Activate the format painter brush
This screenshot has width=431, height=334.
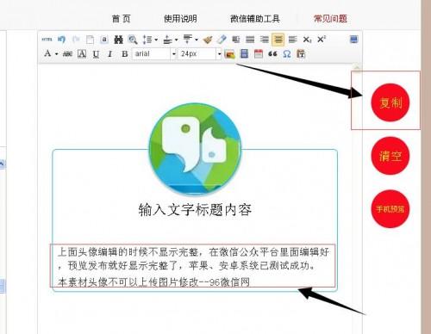coord(208,40)
